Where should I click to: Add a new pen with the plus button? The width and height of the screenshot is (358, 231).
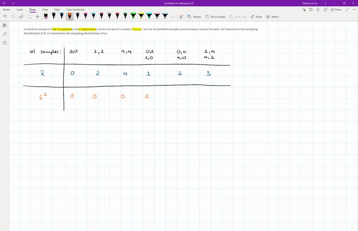pos(172,16)
